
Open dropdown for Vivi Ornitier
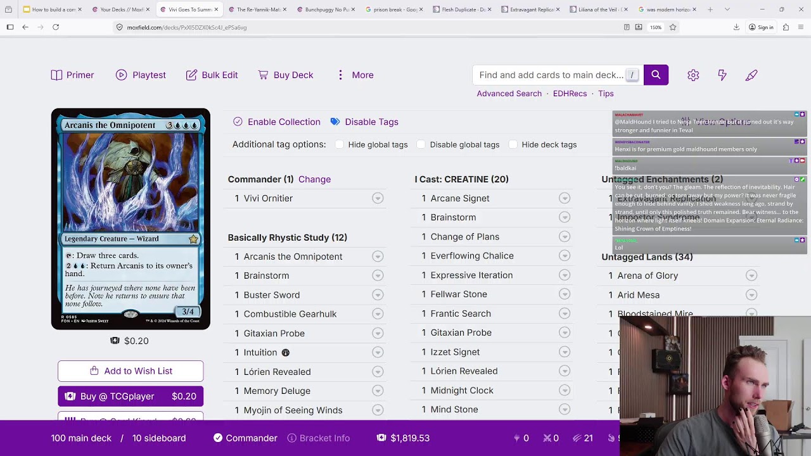pyautogui.click(x=378, y=198)
